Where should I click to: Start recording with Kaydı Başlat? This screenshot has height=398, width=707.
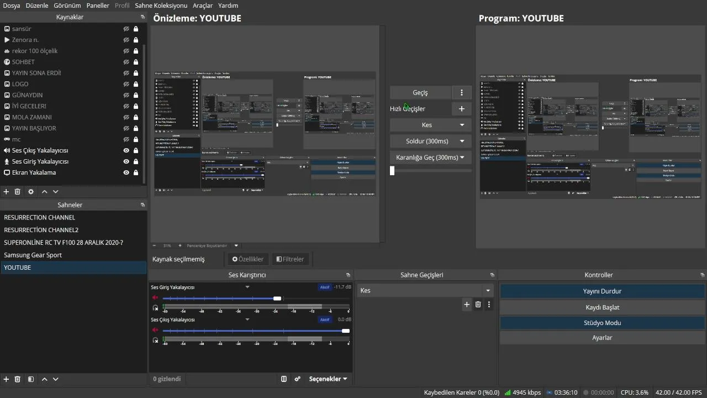(x=602, y=307)
